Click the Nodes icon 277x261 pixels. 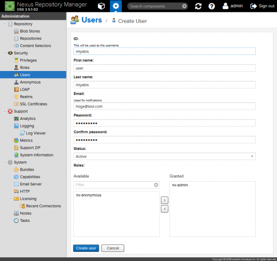coord(16,213)
